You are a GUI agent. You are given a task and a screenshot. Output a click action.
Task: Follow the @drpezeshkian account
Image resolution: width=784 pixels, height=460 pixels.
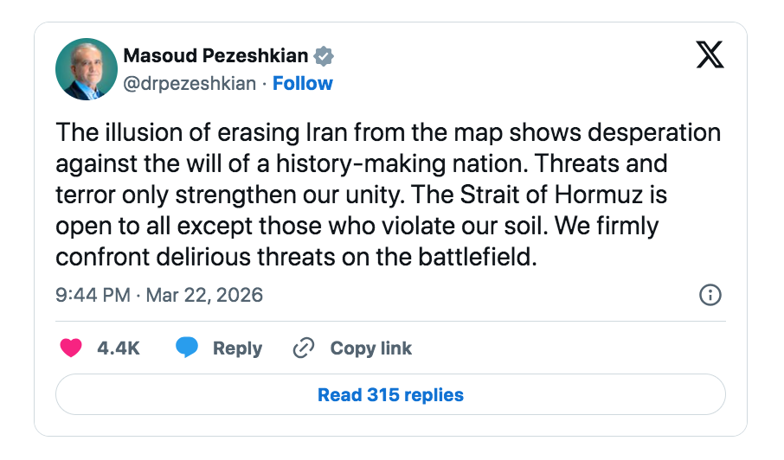[x=303, y=83]
